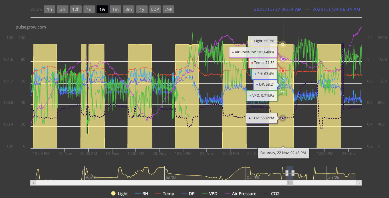Image resolution: width=389 pixels, height=198 pixels.
Task: Toggle the CO2 dashed series legend
Action: click(272, 194)
